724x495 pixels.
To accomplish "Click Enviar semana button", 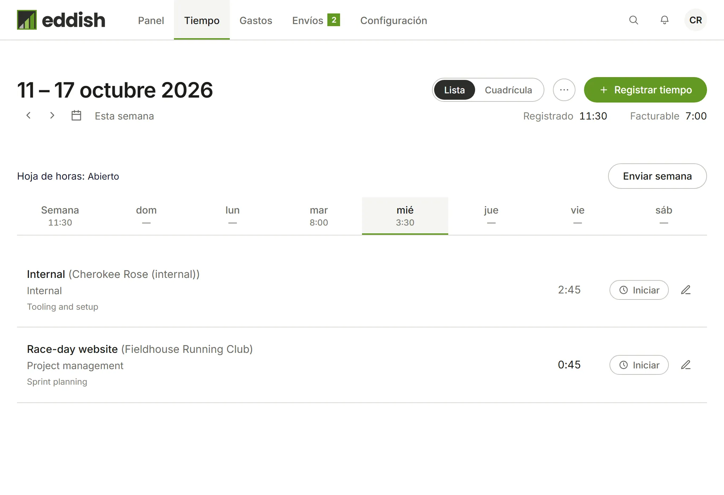I will coord(657,176).
